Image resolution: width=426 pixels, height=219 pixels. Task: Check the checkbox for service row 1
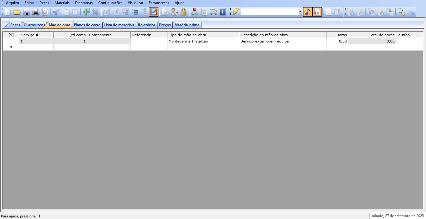(x=11, y=41)
